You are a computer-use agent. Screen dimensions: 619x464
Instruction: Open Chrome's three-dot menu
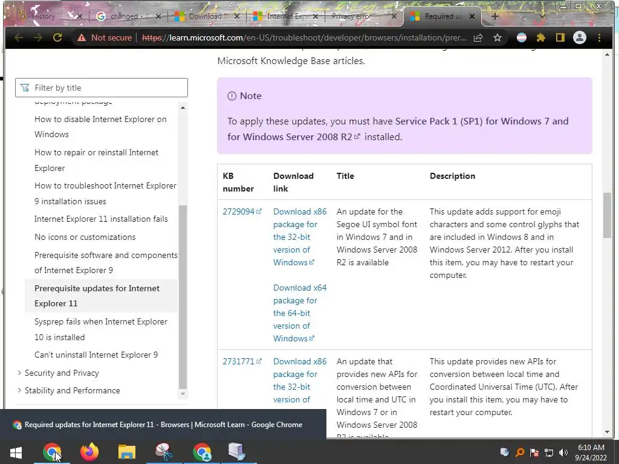click(x=599, y=37)
